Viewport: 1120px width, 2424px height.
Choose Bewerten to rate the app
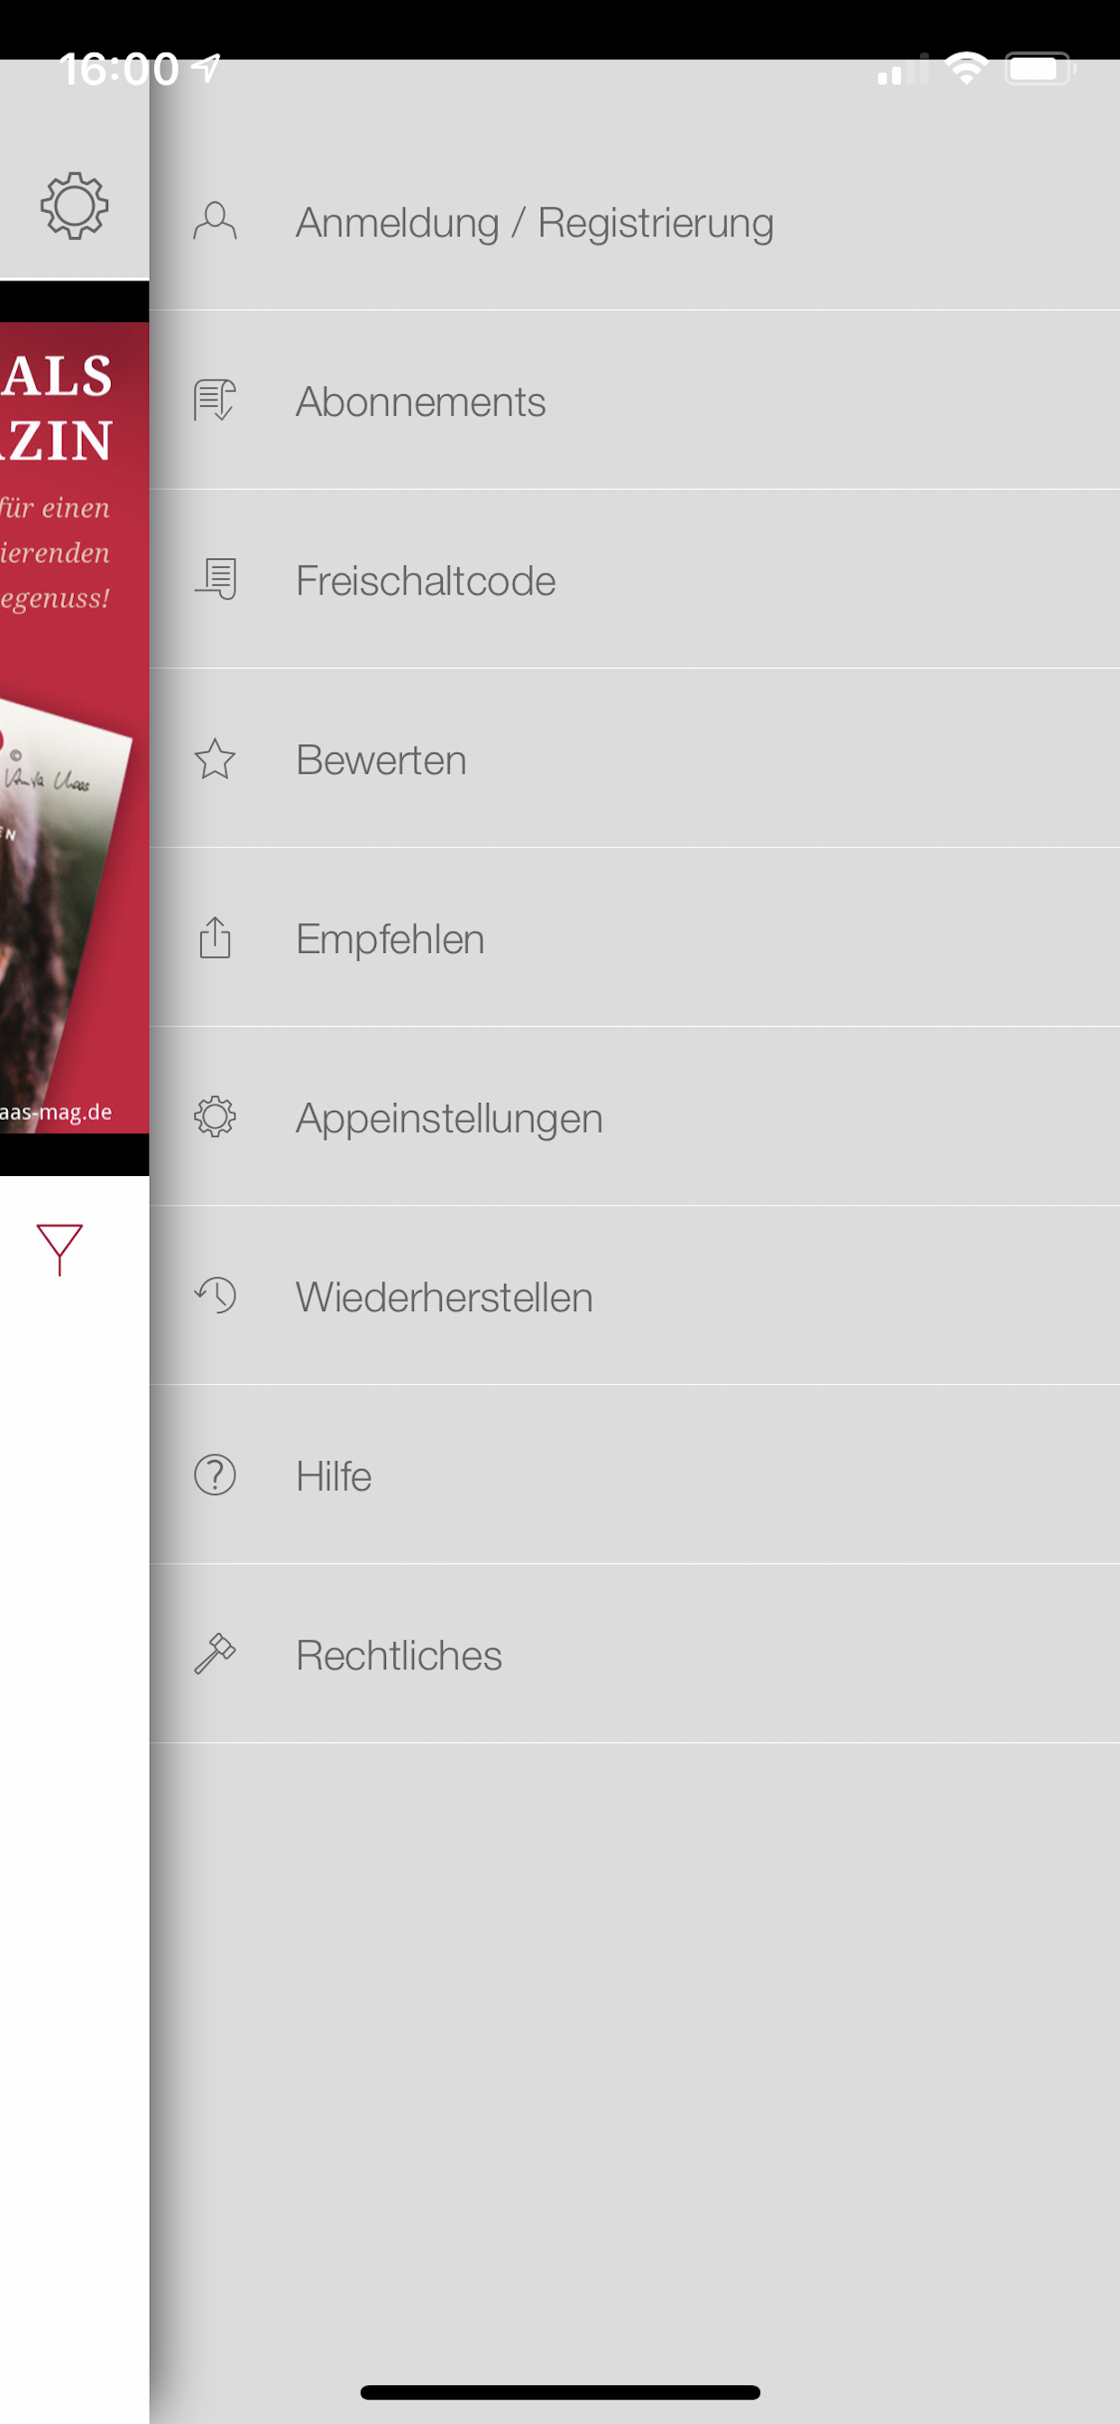pos(634,758)
